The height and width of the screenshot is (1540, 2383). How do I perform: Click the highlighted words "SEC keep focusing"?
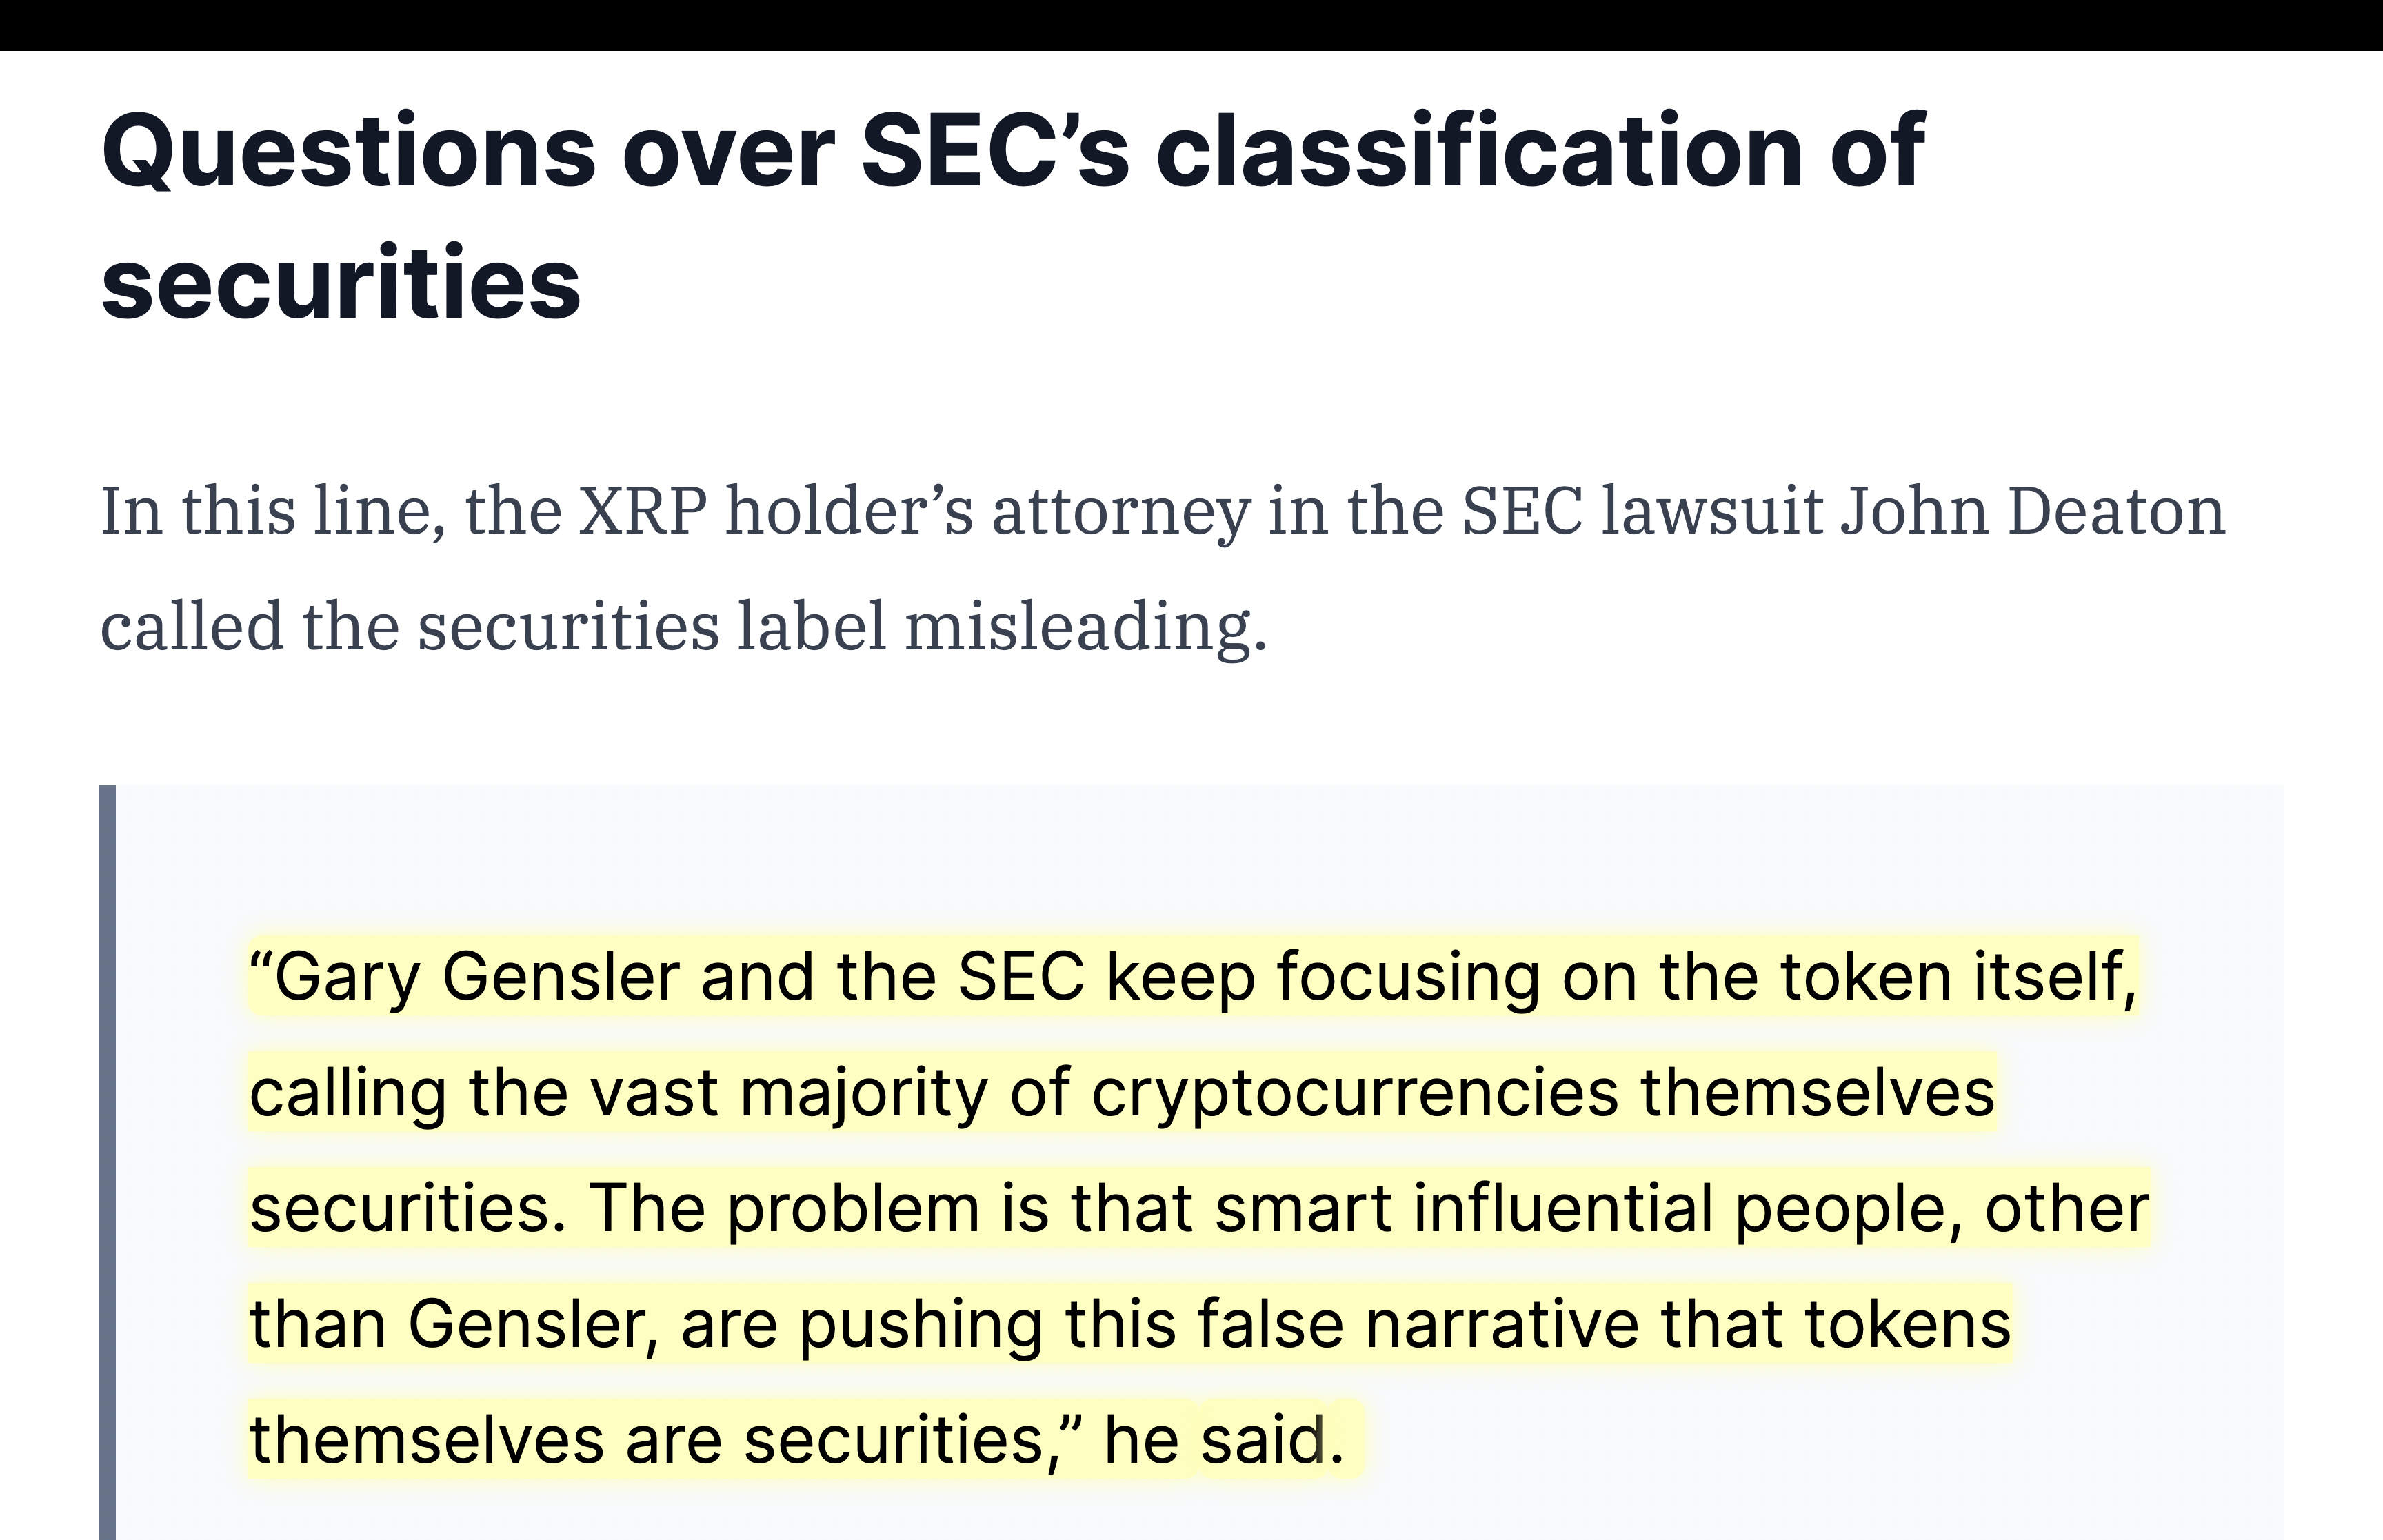(x=1248, y=977)
